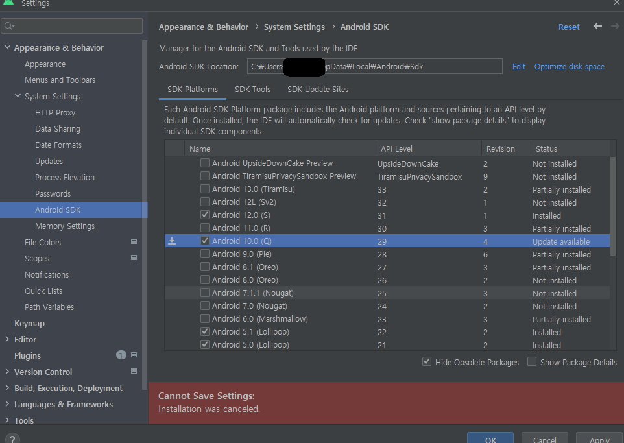Check Android 12L (Sv2) checkbox
The height and width of the screenshot is (443, 624).
click(204, 202)
